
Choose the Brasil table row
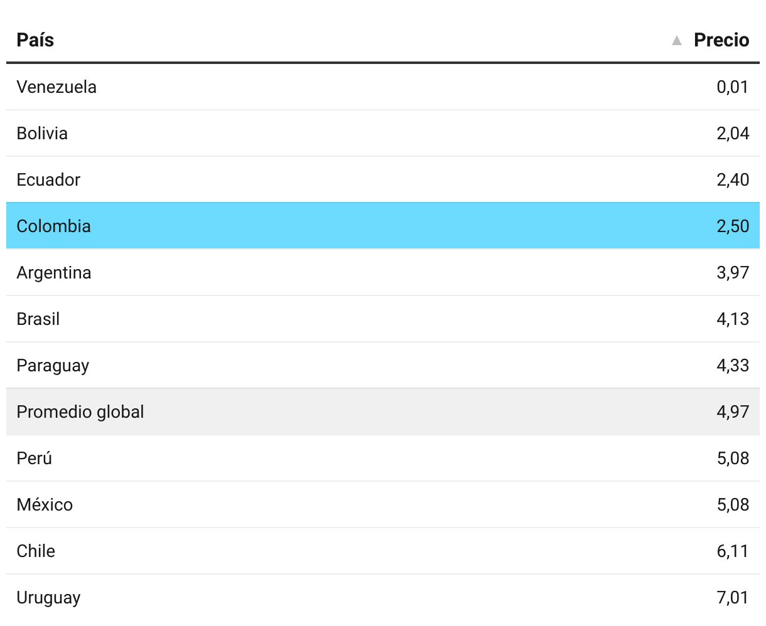point(382,319)
